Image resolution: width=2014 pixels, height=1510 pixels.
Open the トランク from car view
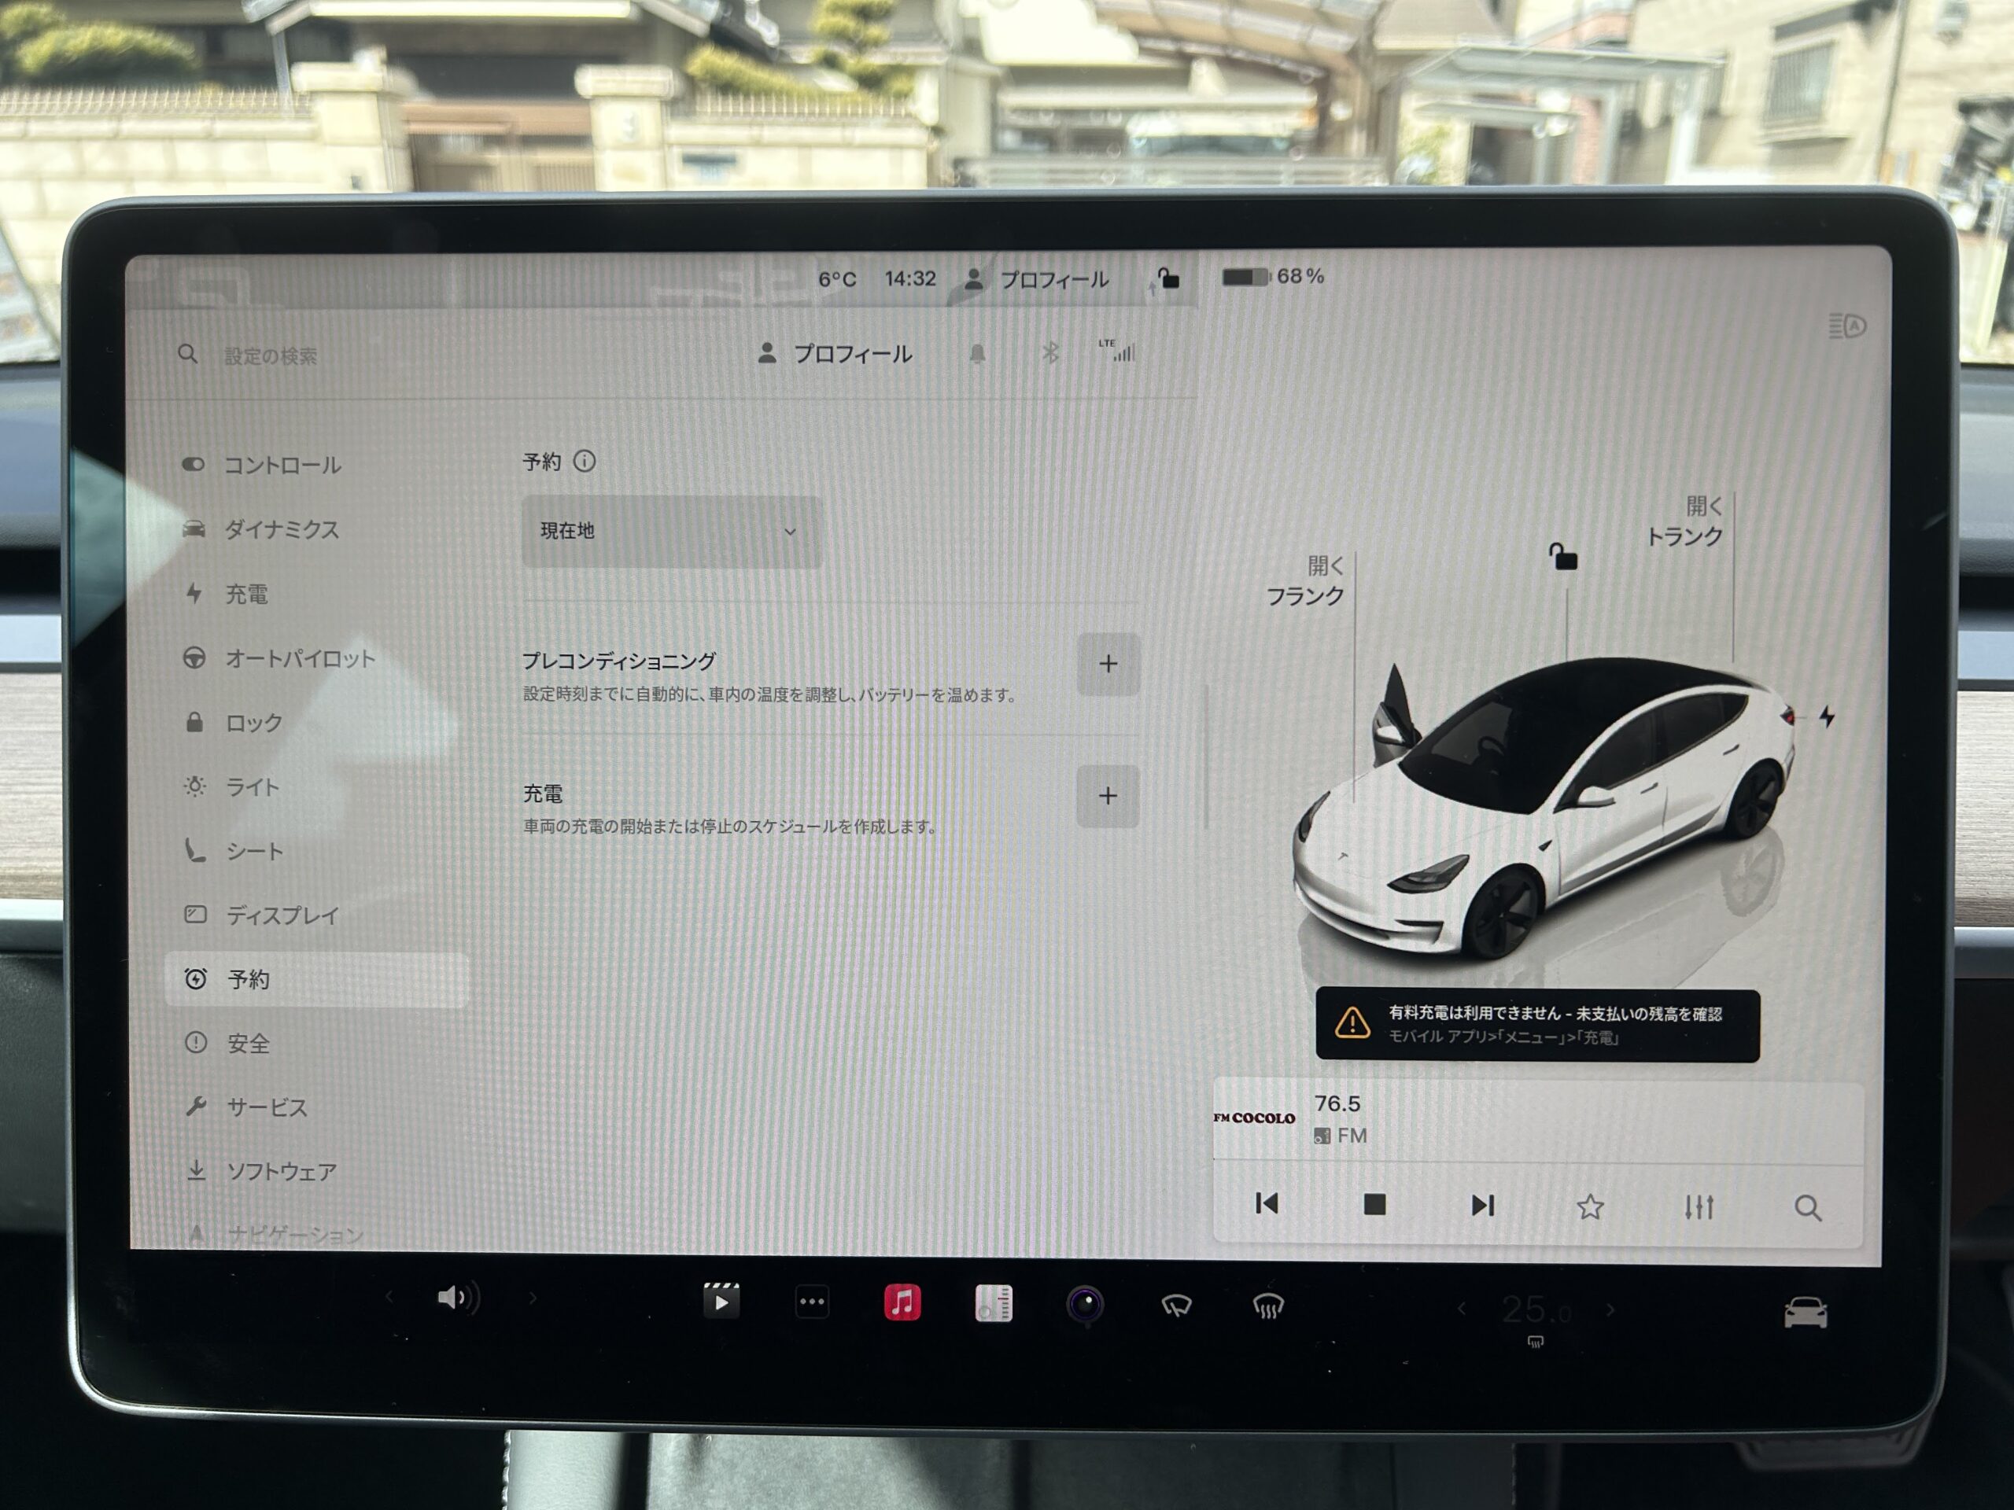(x=1684, y=521)
